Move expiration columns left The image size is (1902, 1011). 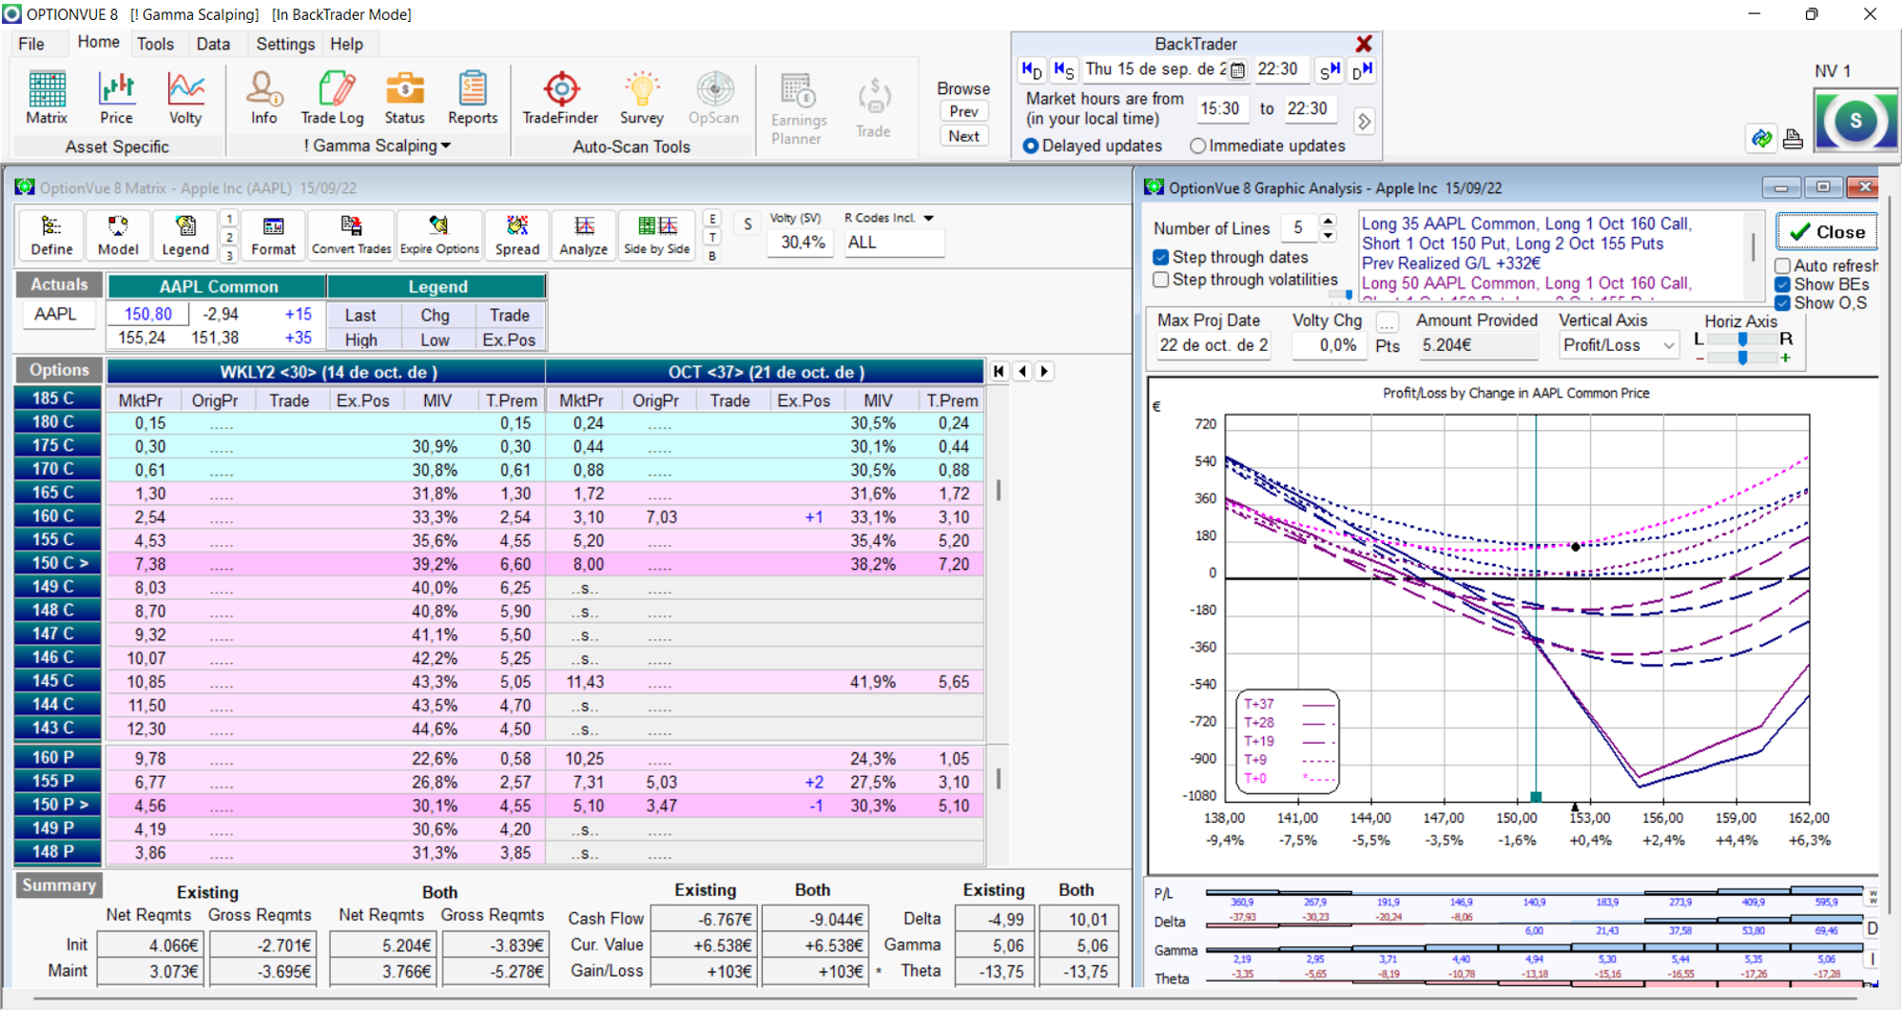pos(1022,371)
